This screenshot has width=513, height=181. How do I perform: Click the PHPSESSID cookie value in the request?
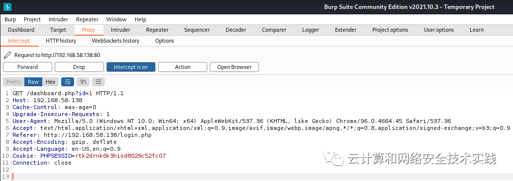click(x=120, y=156)
